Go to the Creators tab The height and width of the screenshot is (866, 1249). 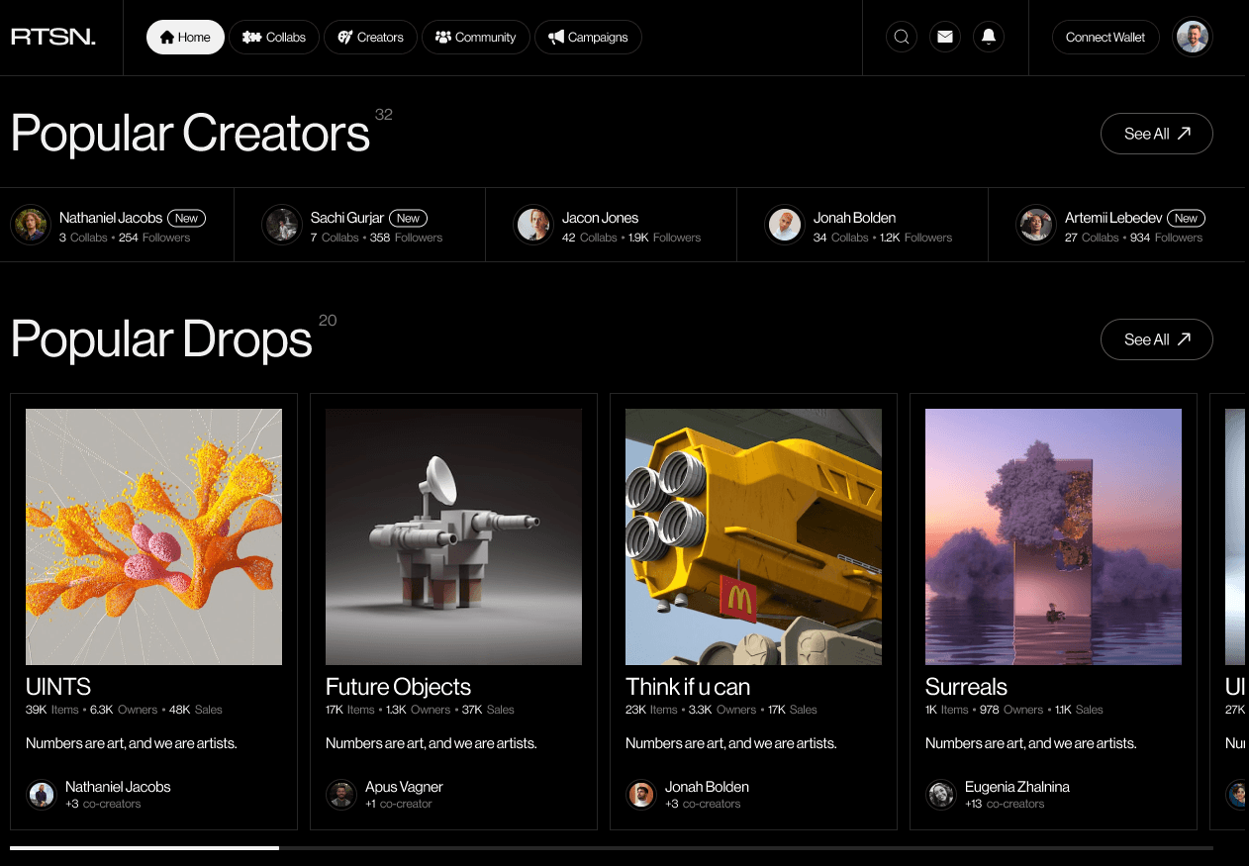pos(370,38)
